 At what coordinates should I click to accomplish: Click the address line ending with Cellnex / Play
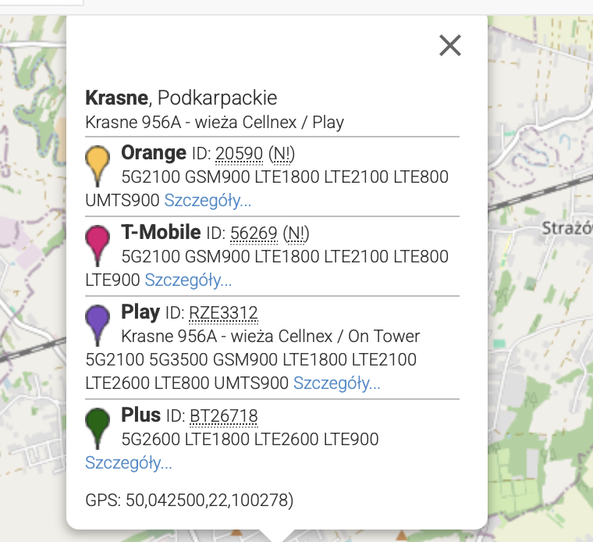pos(215,123)
